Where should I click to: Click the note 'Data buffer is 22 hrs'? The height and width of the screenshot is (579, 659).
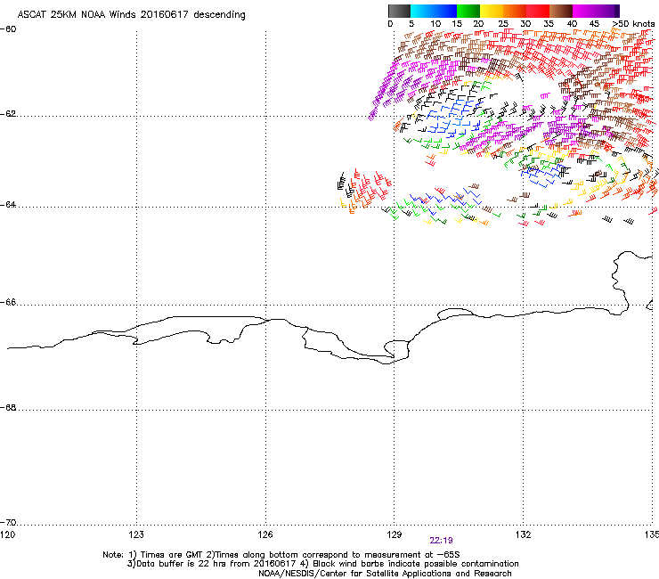click(180, 564)
